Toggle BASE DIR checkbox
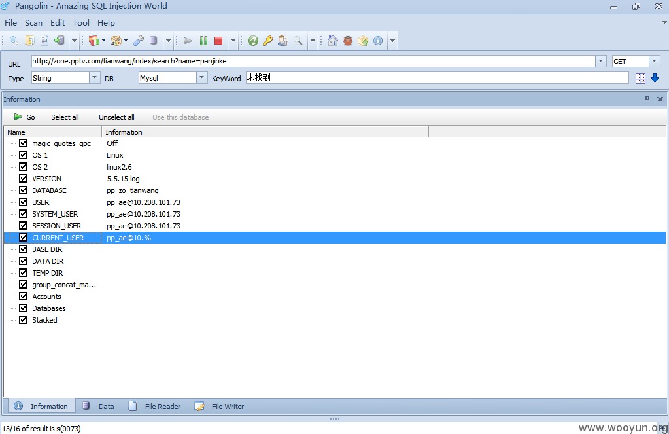 [x=24, y=249]
